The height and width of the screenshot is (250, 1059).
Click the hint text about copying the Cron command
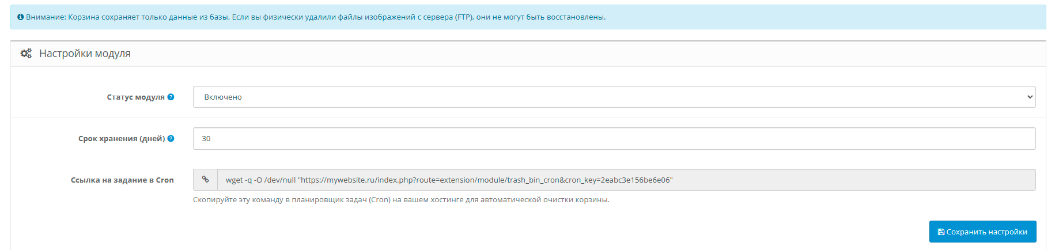(401, 200)
